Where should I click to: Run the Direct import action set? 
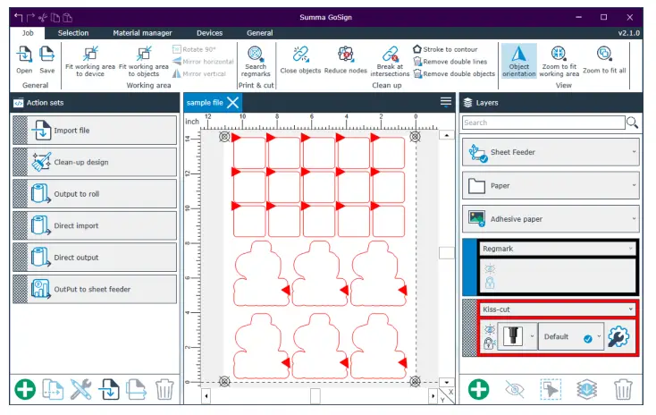click(95, 225)
